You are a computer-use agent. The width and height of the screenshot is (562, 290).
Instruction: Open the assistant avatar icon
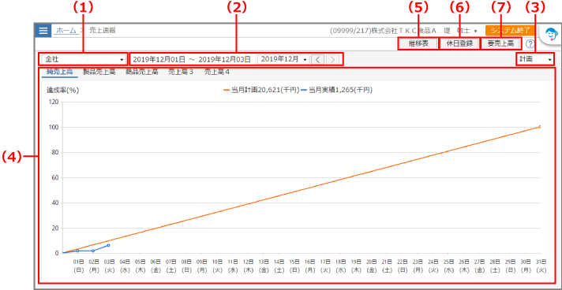[x=549, y=35]
